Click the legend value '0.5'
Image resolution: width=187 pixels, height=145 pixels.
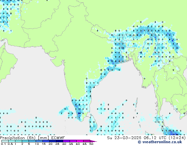[x=10, y=144]
